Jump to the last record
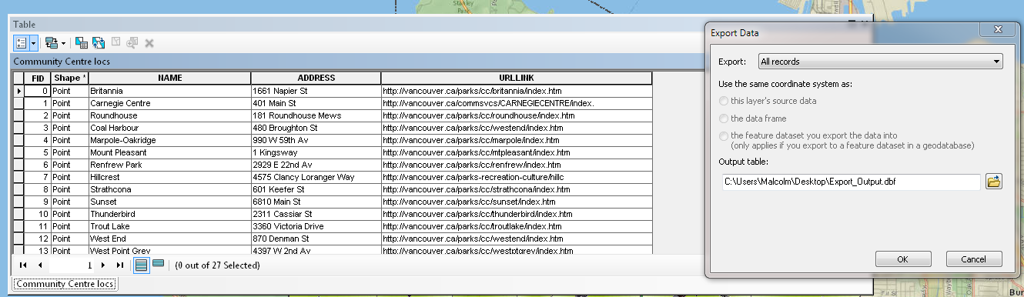Viewport: 1024px width, 297px height. click(x=120, y=265)
